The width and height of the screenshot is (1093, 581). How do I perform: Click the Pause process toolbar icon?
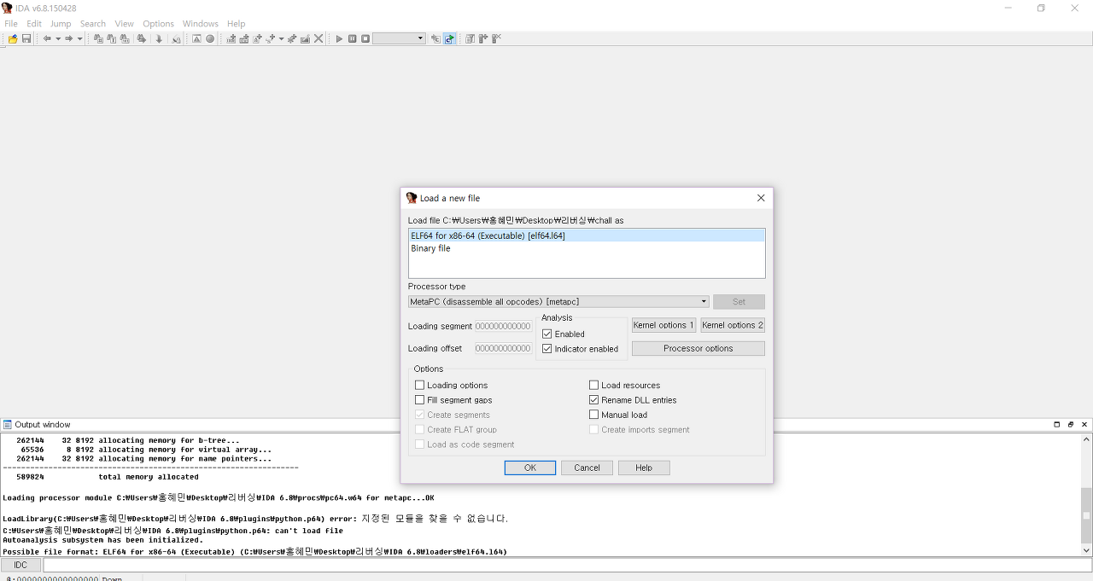pos(352,38)
